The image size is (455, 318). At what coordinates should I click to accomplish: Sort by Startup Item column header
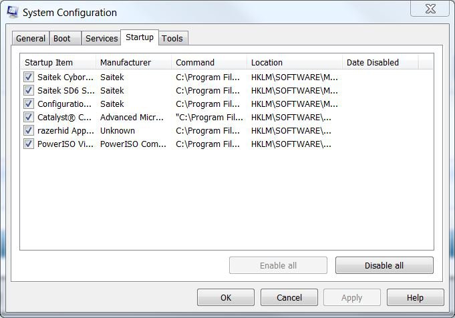[x=58, y=62]
